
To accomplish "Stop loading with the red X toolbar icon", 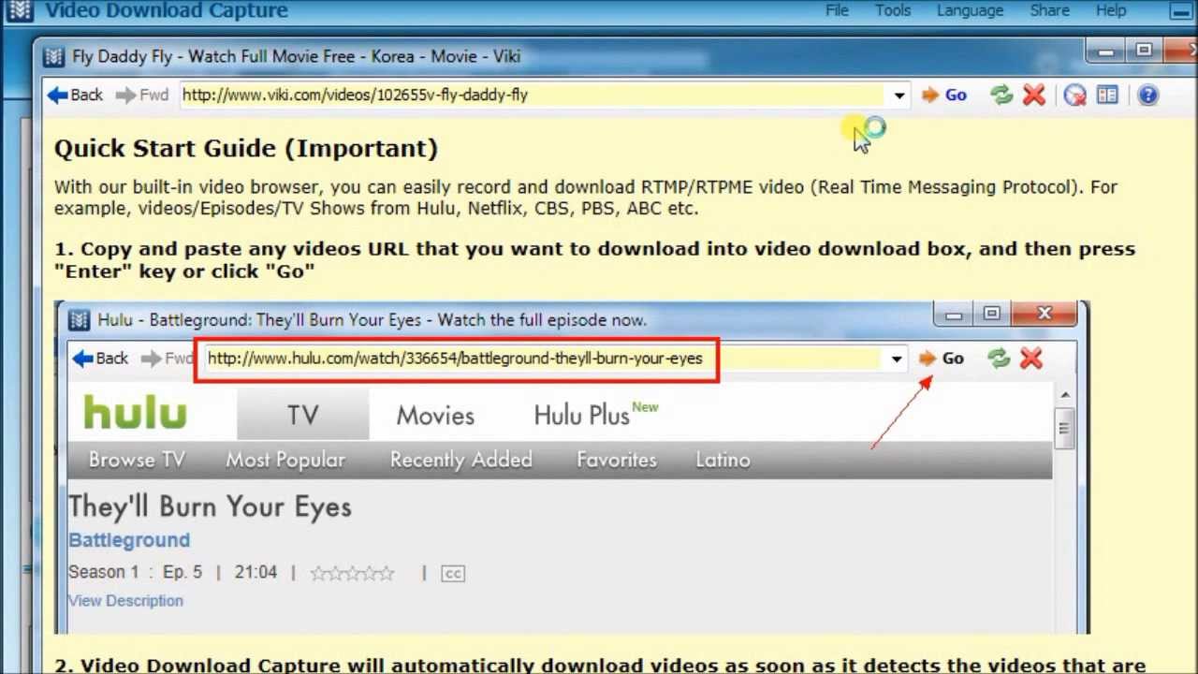I will [x=1034, y=95].
